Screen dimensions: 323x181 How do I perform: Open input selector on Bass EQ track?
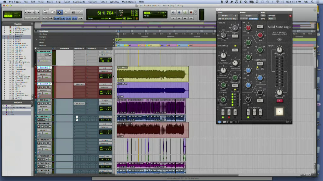[105, 68]
